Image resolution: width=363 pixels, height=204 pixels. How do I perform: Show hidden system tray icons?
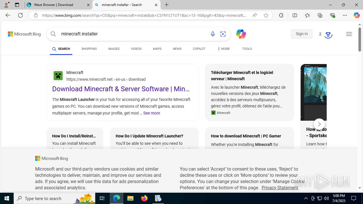(306, 198)
